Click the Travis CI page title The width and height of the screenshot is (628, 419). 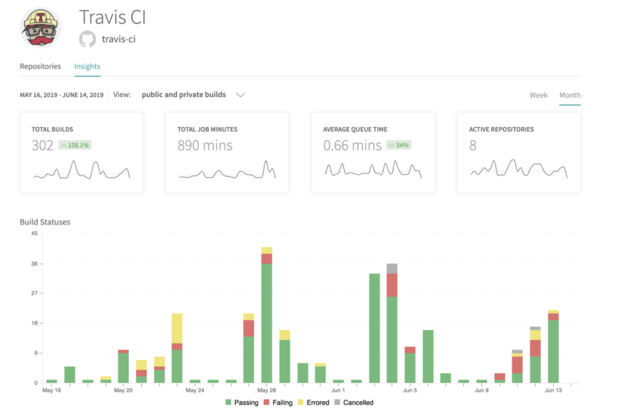(x=112, y=17)
